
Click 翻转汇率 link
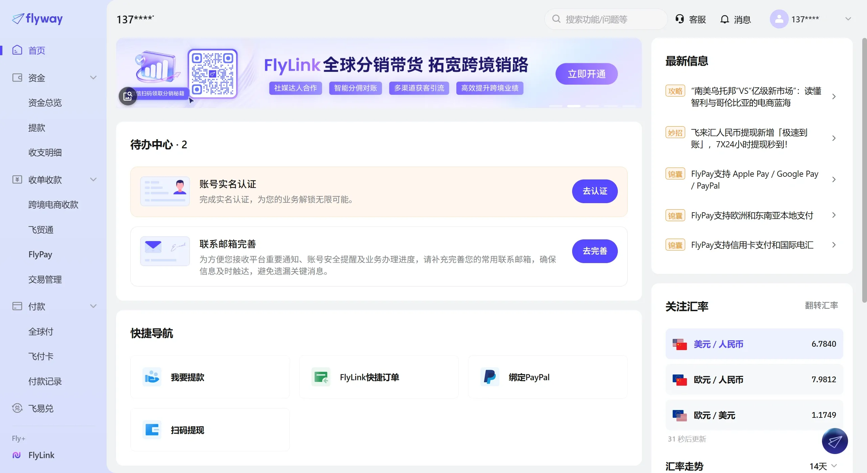pyautogui.click(x=821, y=305)
